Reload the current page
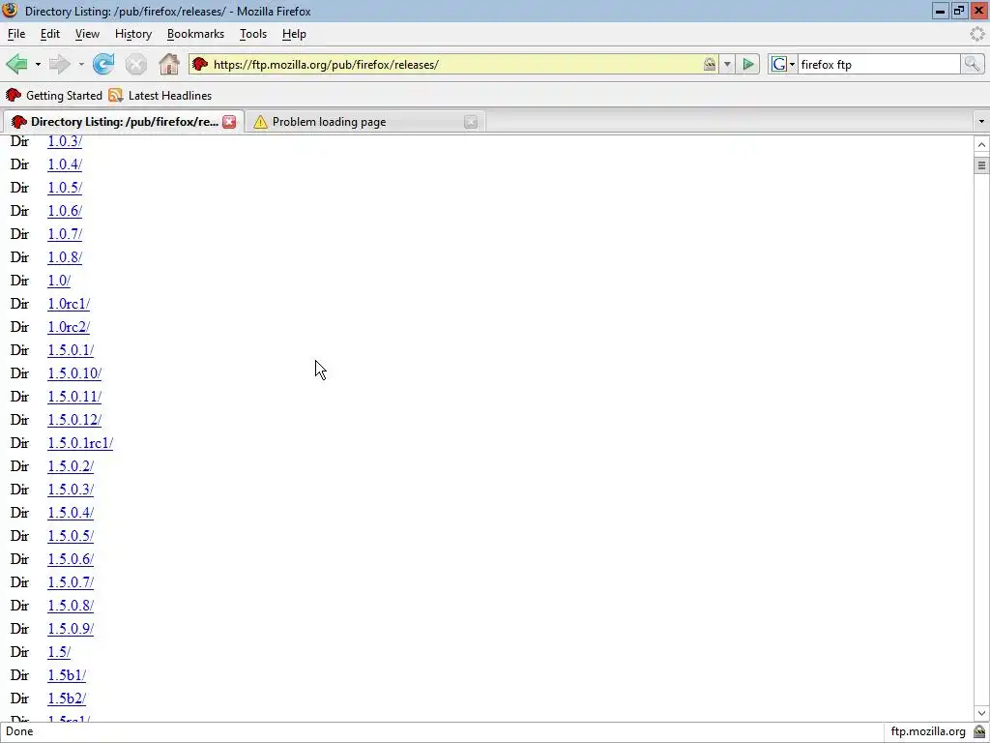Screen dimensions: 990x743 click(103, 64)
